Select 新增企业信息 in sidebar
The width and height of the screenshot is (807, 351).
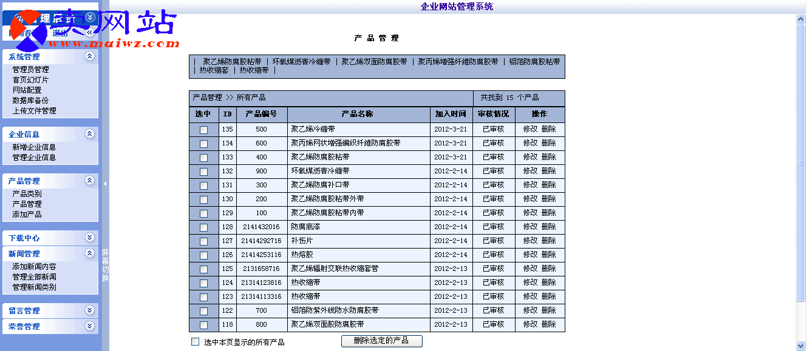click(34, 147)
